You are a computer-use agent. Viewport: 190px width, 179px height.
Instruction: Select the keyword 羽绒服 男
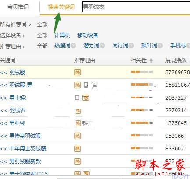(x=21, y=85)
